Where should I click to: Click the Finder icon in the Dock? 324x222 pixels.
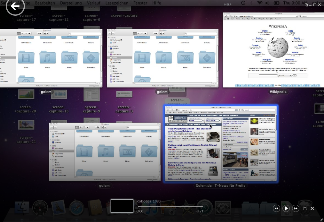22,208
